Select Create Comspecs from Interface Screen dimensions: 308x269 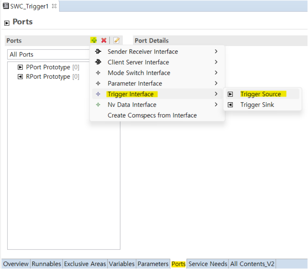[157, 115]
